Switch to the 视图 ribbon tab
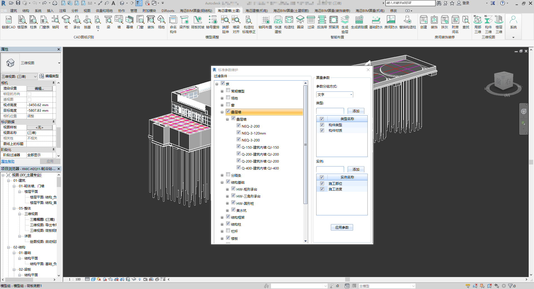 coord(87,11)
